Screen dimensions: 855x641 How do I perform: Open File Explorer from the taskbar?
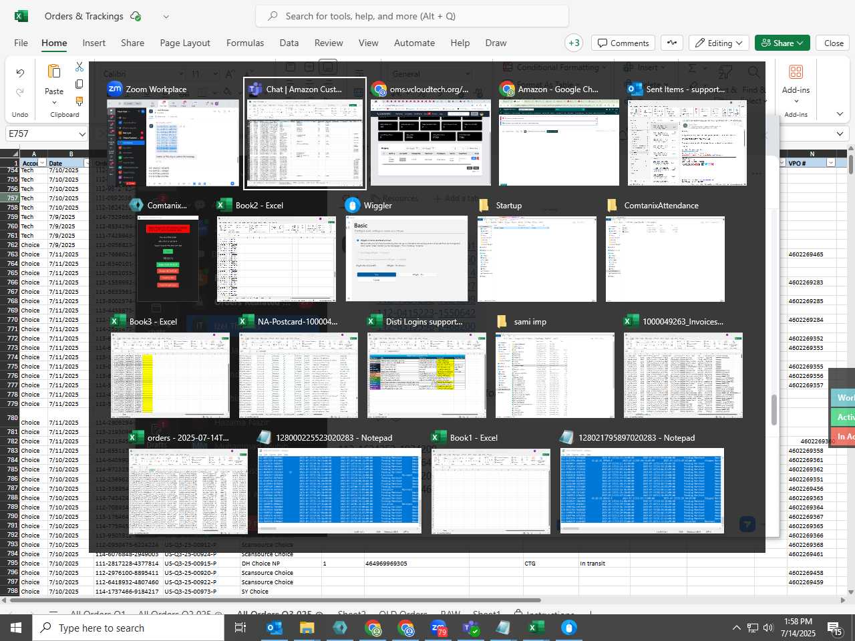(x=307, y=628)
